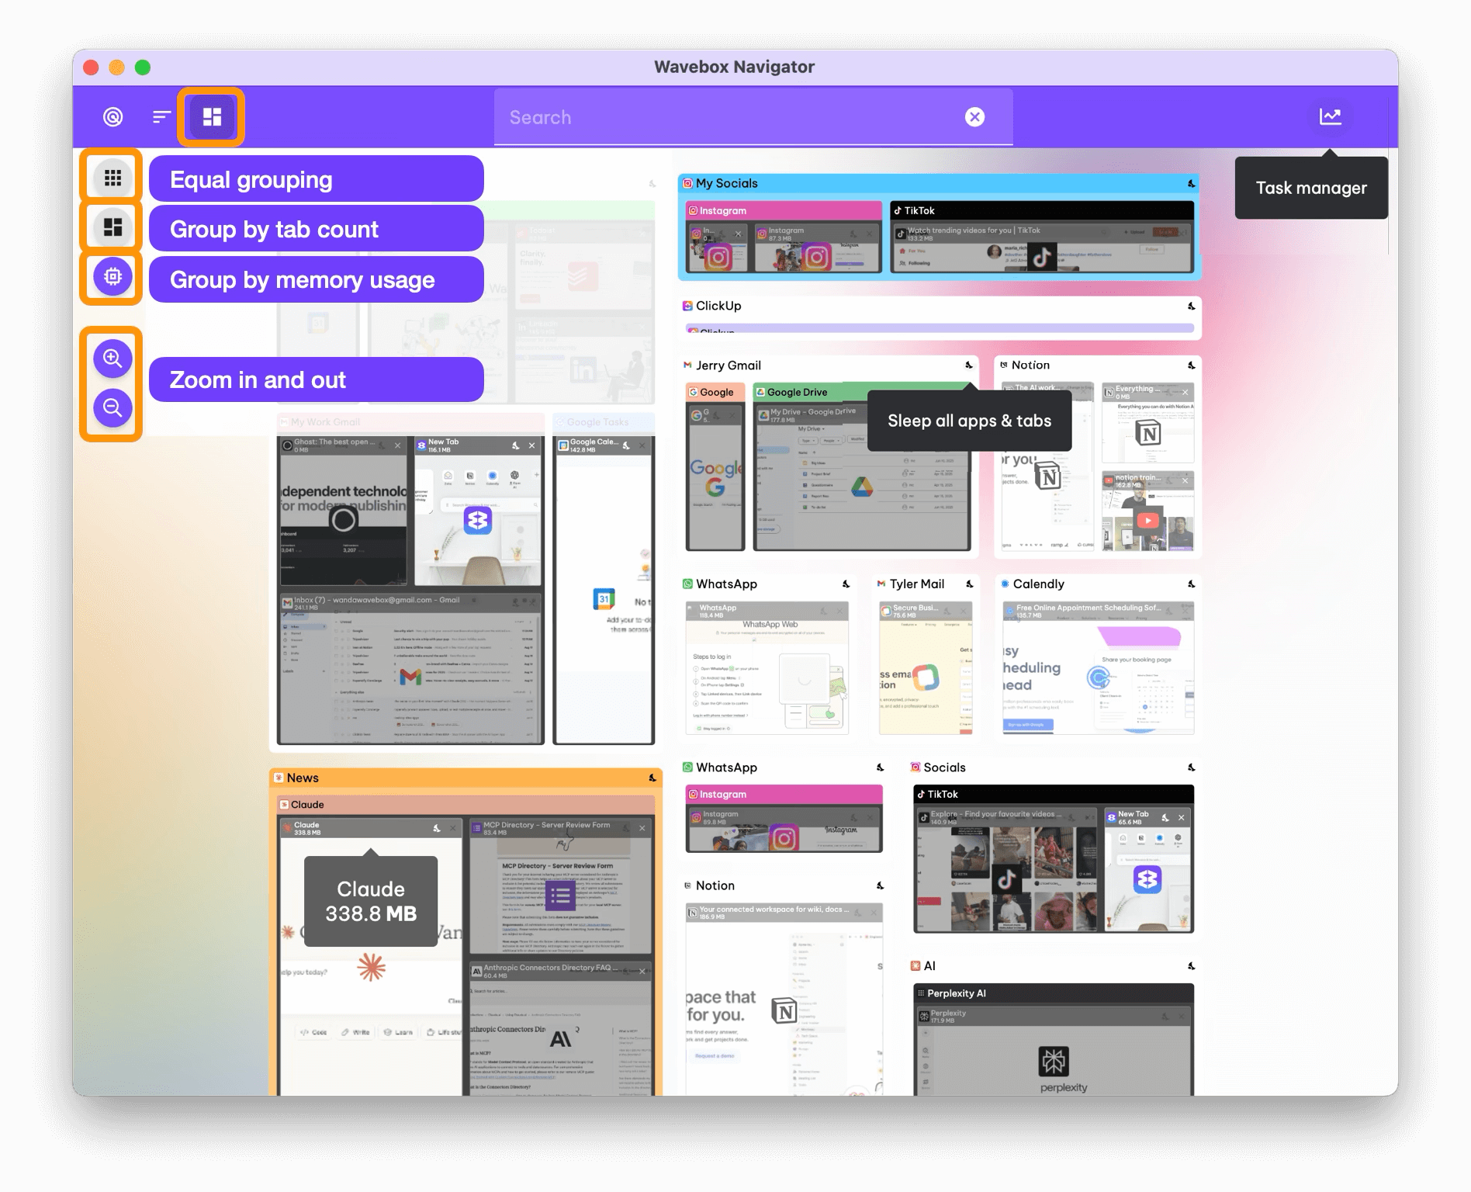Sleep the Google Calendar 142.8 MB tab
Image resolution: width=1471 pixels, height=1192 pixels.
pyautogui.click(x=626, y=445)
